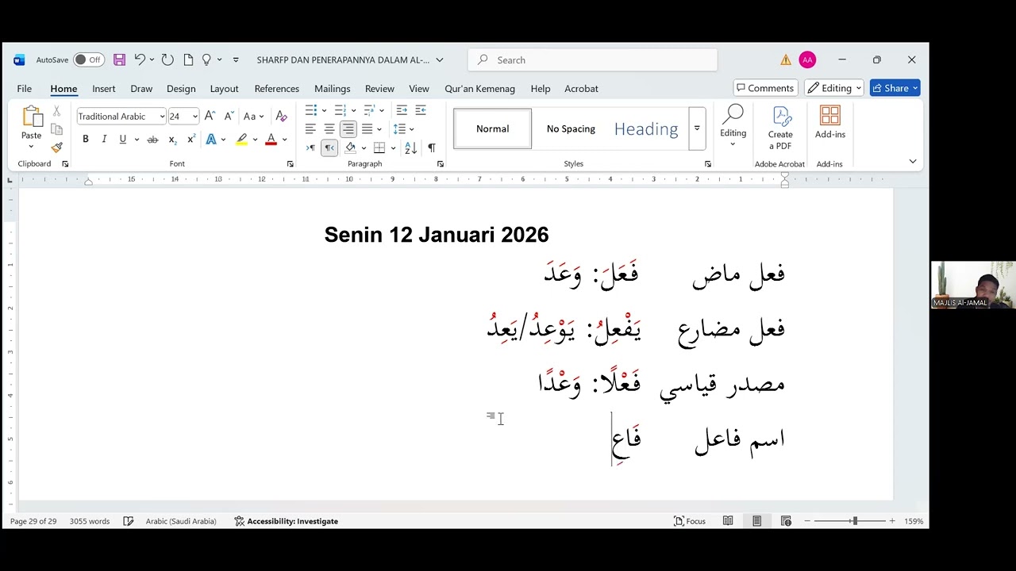Save the document with the floppy icon
The width and height of the screenshot is (1016, 571).
119,59
